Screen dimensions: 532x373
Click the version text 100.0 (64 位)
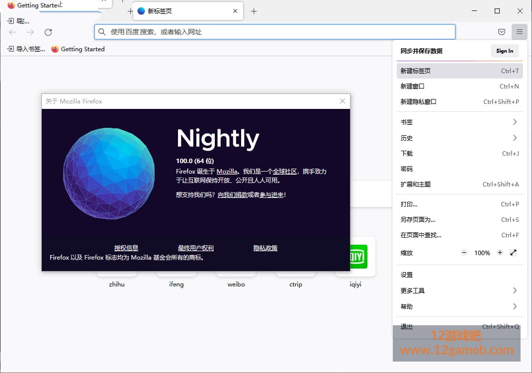coord(195,161)
